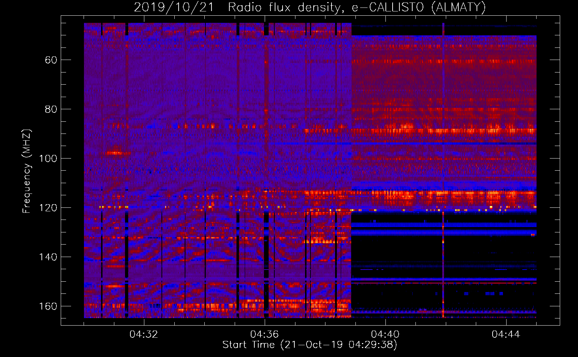Click the 04:44 time tick label

point(506,335)
